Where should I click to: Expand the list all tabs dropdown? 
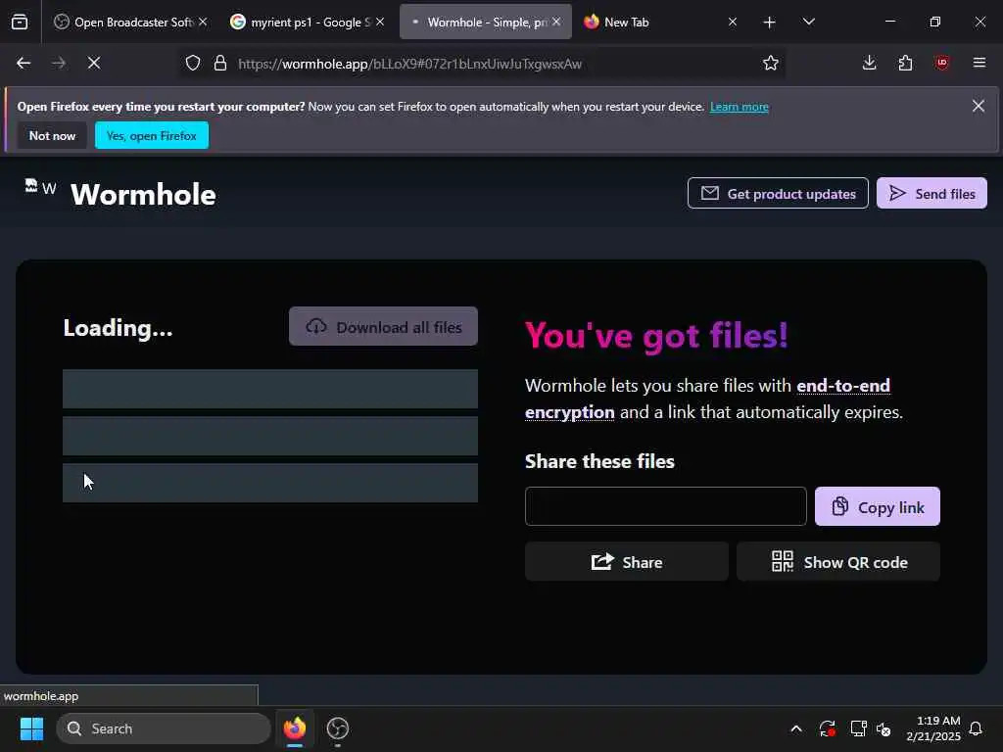coord(808,22)
